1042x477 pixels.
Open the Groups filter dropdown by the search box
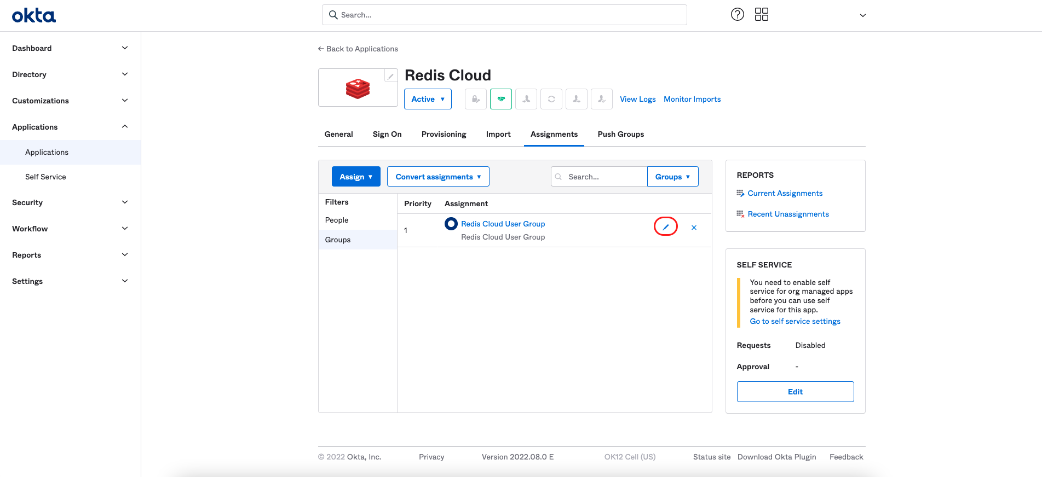click(x=672, y=177)
